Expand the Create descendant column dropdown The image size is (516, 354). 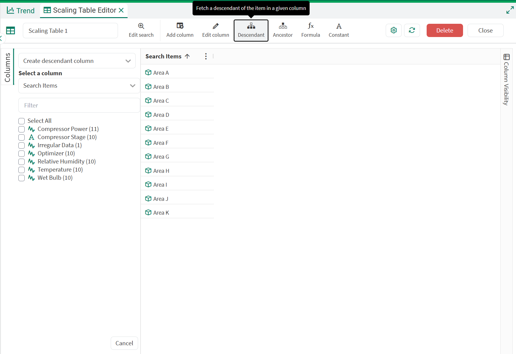(x=77, y=61)
